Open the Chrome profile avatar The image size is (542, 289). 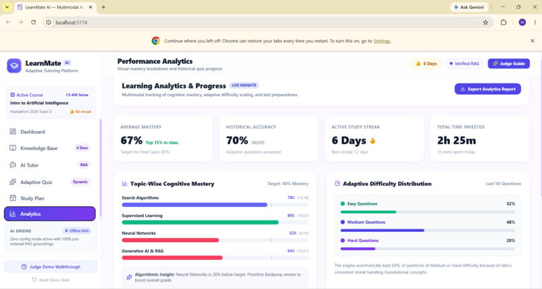(522, 22)
